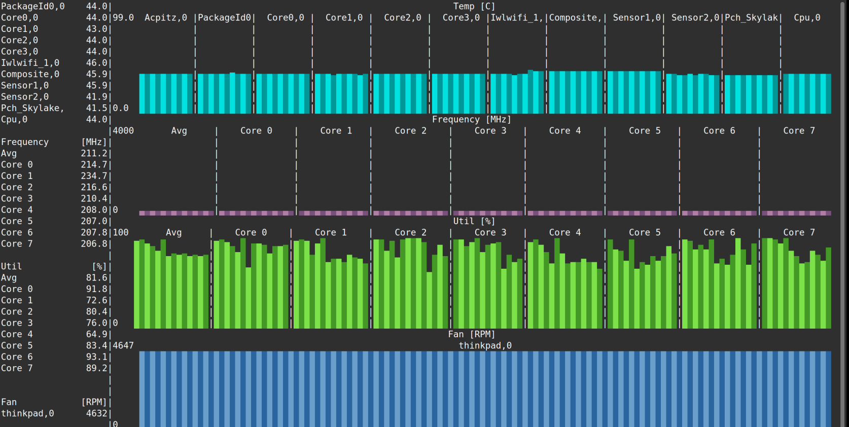Screen dimensions: 849x427
Task: Click the Temp [C] graph title
Action: tap(474, 6)
